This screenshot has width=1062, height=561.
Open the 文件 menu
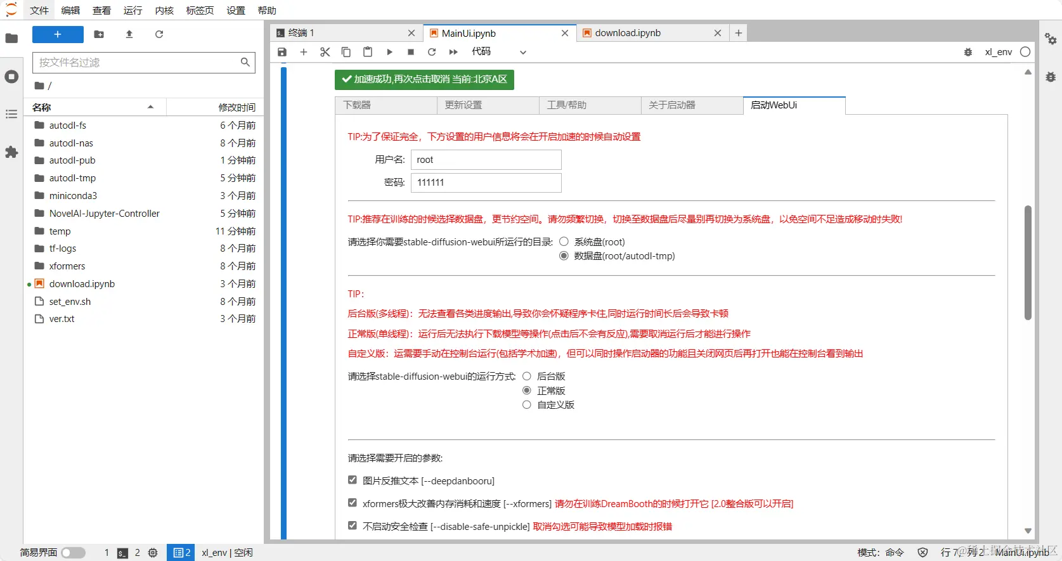[x=39, y=10]
